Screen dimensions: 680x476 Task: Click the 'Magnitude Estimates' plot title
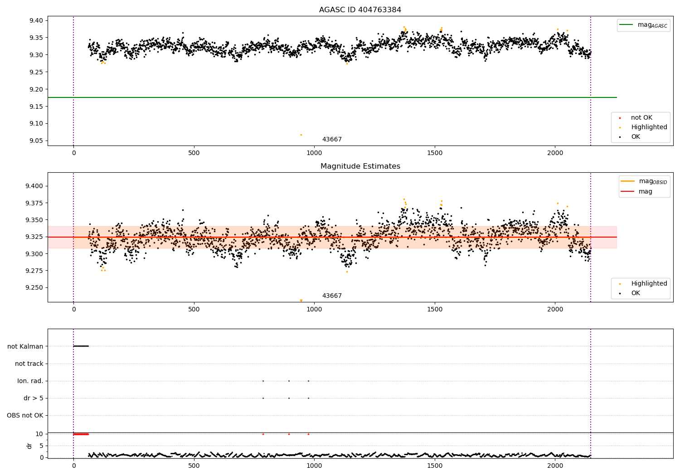360,166
